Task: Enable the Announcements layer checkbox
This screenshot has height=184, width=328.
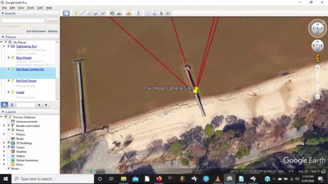Action: pyautogui.click(x=9, y=121)
